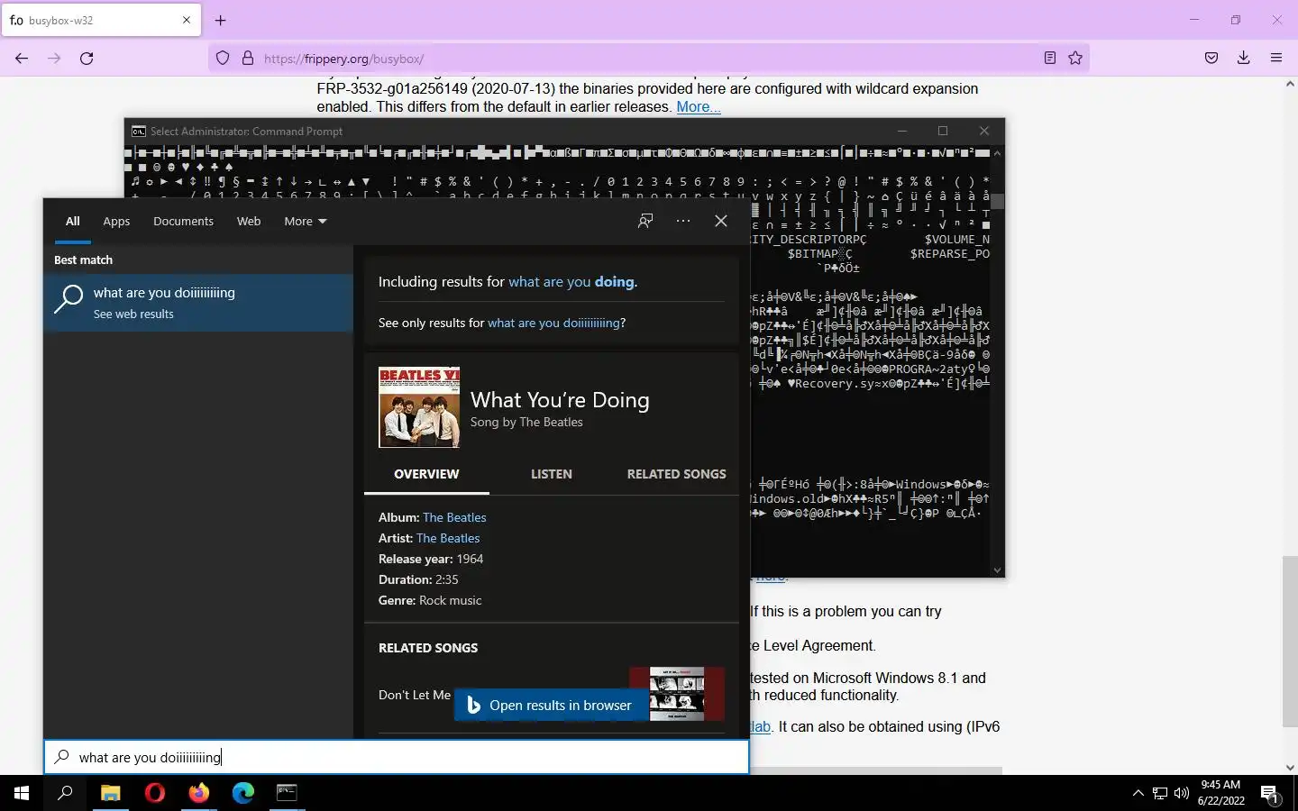Switch to Firefox on taskbar
The width and height of the screenshot is (1298, 811).
198,793
